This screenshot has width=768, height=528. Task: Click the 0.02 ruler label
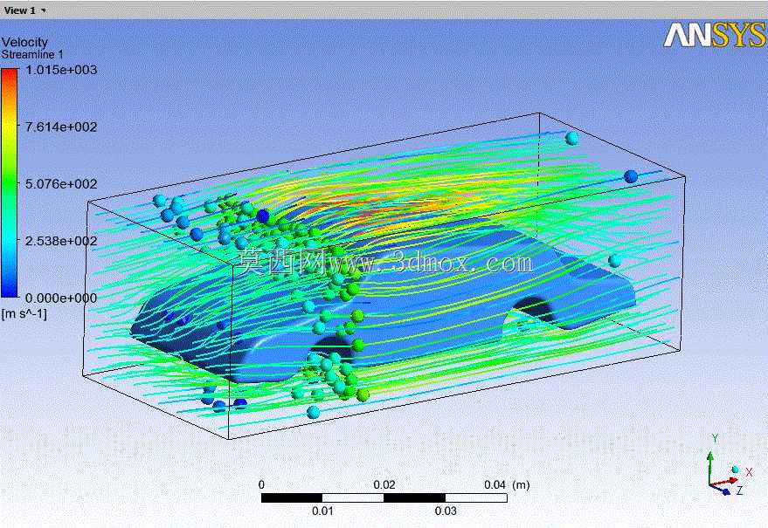pyautogui.click(x=384, y=485)
